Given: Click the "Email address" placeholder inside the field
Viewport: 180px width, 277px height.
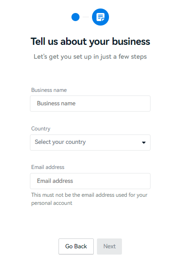Looking at the screenshot, I should [55, 181].
